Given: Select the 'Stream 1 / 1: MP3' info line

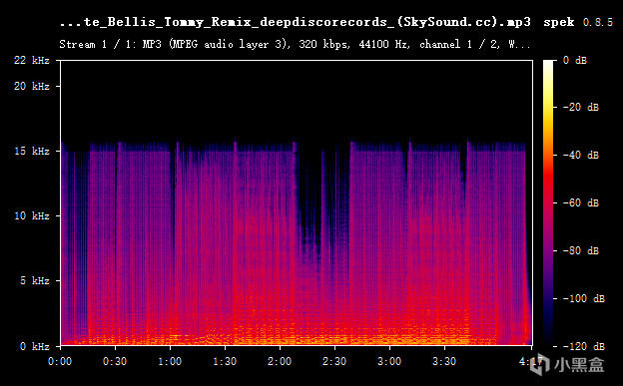Looking at the screenshot, I should [295, 44].
